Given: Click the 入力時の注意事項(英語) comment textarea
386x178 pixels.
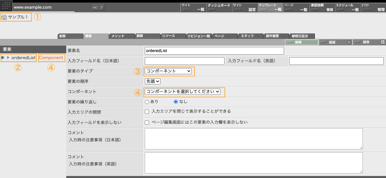Looking at the screenshot, I should pyautogui.click(x=254, y=163).
